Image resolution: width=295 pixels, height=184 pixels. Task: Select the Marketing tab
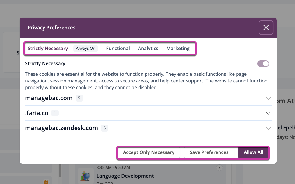tap(178, 49)
